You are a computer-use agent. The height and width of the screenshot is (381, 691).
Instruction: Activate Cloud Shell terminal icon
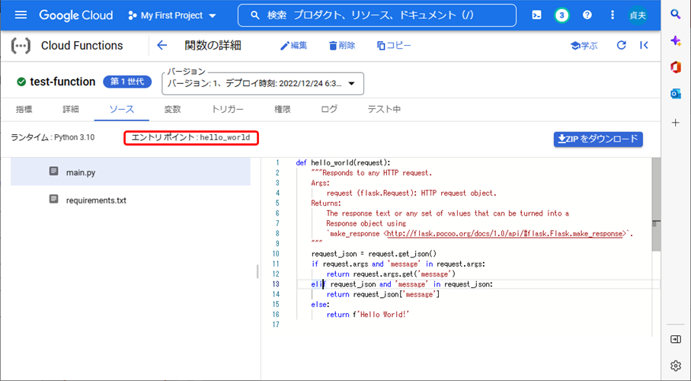537,15
